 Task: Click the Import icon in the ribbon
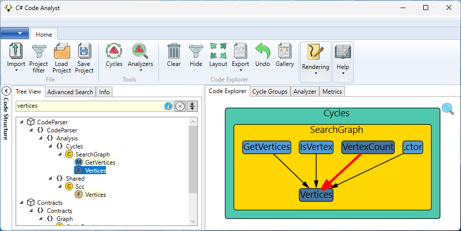[16, 51]
